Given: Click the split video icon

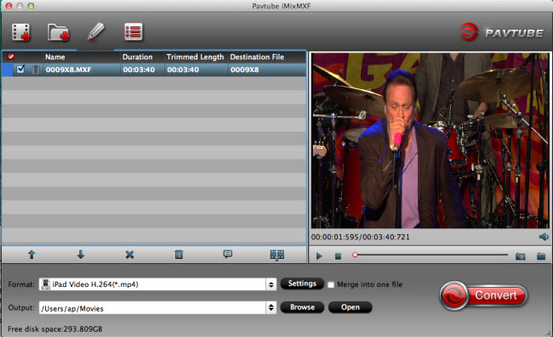Looking at the screenshot, I should click(276, 255).
